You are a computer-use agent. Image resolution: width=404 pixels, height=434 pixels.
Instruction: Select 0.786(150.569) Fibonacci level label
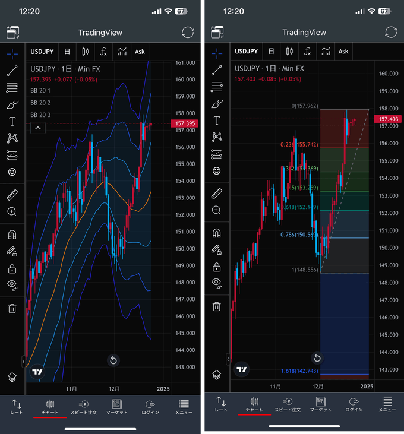(x=299, y=235)
